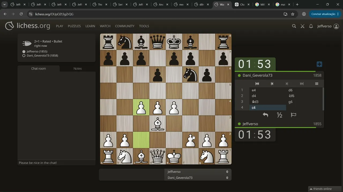The width and height of the screenshot is (343, 192).
Task: Select the white queen on d1
Action: tap(158, 156)
